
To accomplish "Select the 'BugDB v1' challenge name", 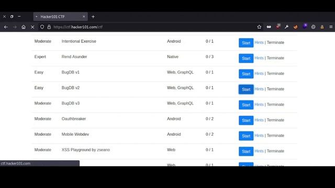I will [71, 72].
